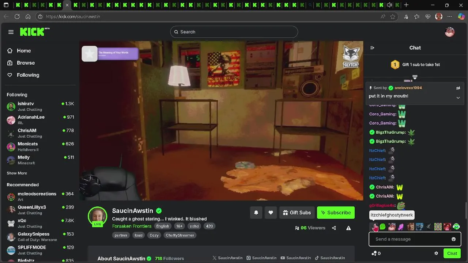Click the loud tag
Viewport: 468px width, 263px height.
click(139, 235)
